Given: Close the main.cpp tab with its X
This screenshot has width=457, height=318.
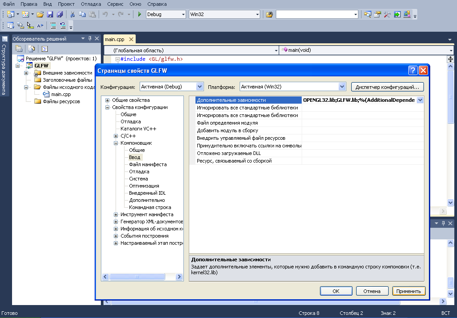Looking at the screenshot, I should [131, 39].
